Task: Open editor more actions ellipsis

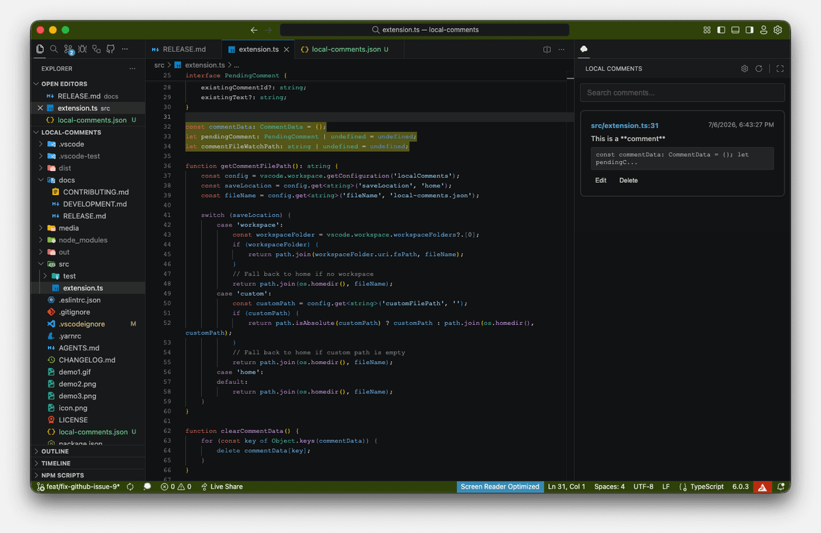Action: 562,49
